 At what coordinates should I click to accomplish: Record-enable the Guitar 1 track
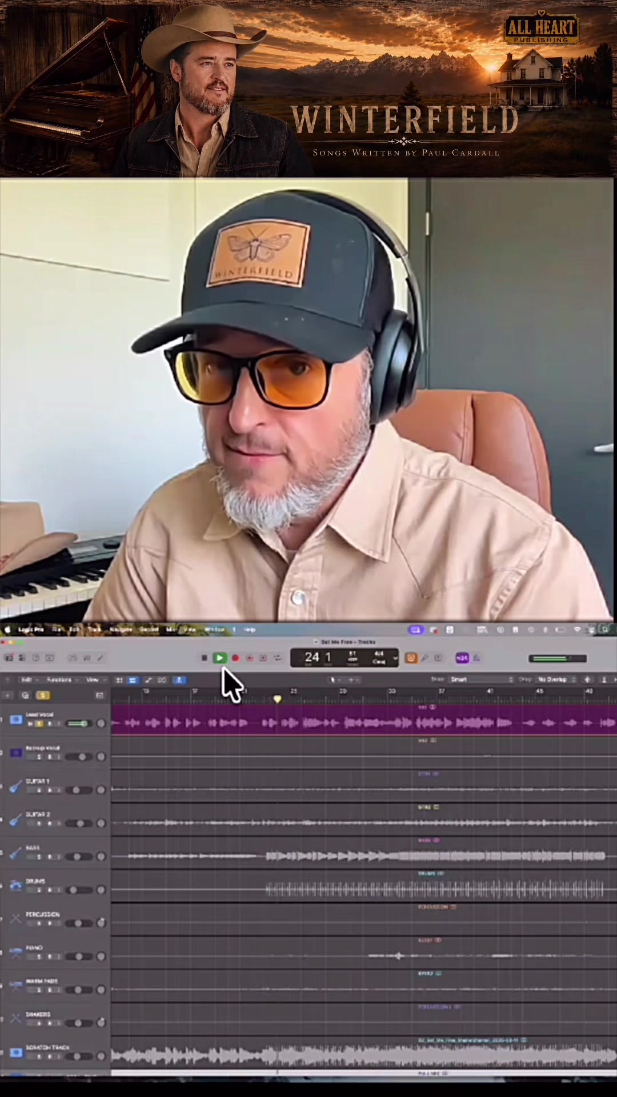(x=50, y=790)
